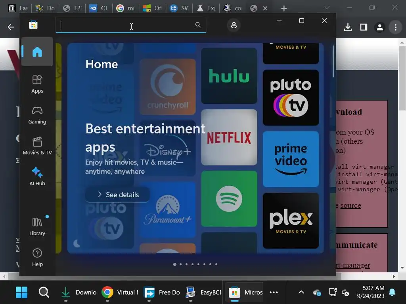Open Help in the Store sidebar
This screenshot has width=406, height=304.
pyautogui.click(x=37, y=257)
